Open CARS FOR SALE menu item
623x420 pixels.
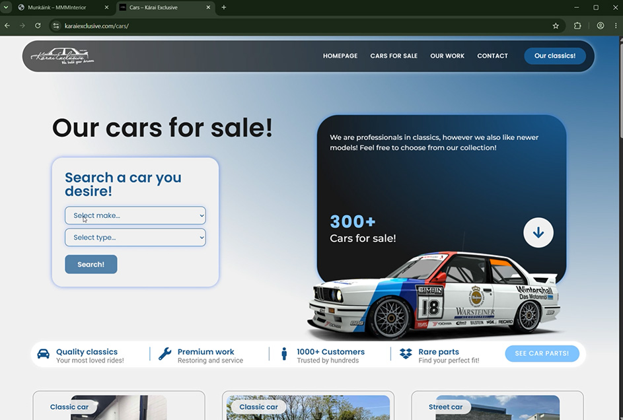[x=394, y=56]
